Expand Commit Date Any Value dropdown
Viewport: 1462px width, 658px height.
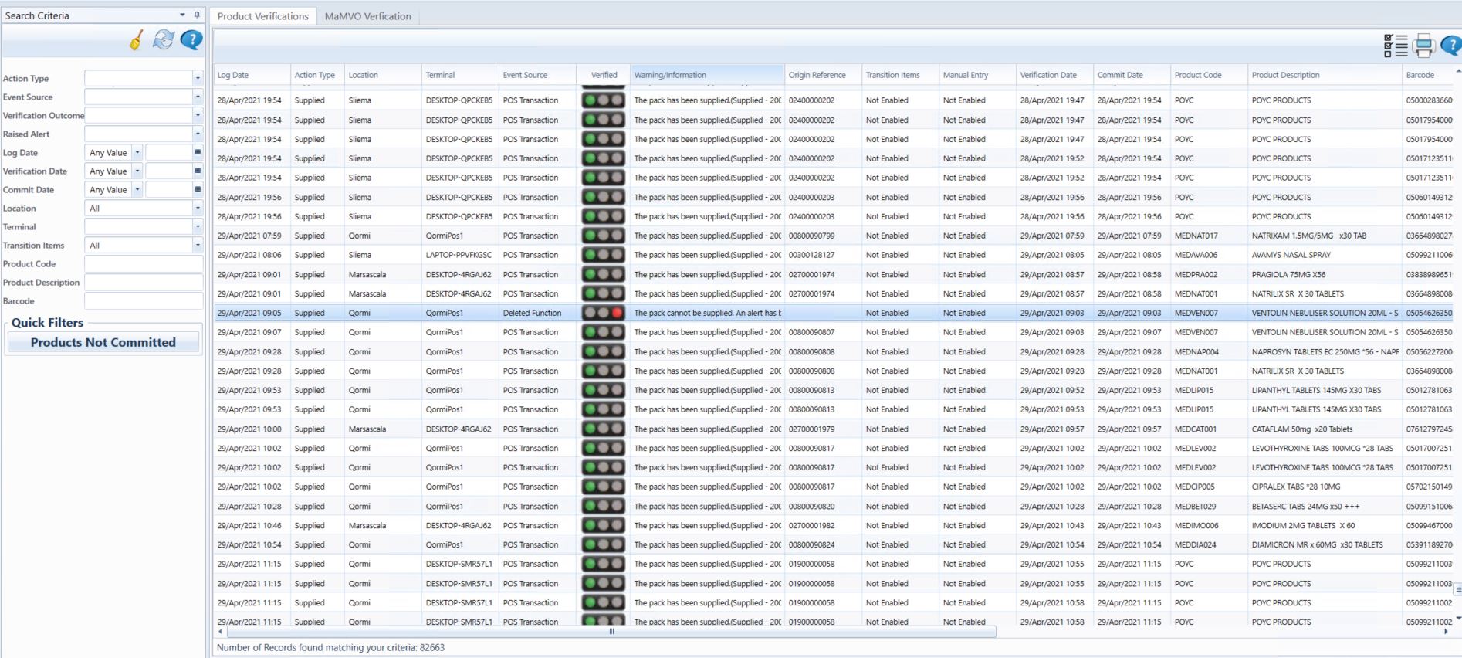coord(137,189)
